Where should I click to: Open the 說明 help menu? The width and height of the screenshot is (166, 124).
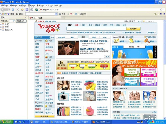click(58, 6)
